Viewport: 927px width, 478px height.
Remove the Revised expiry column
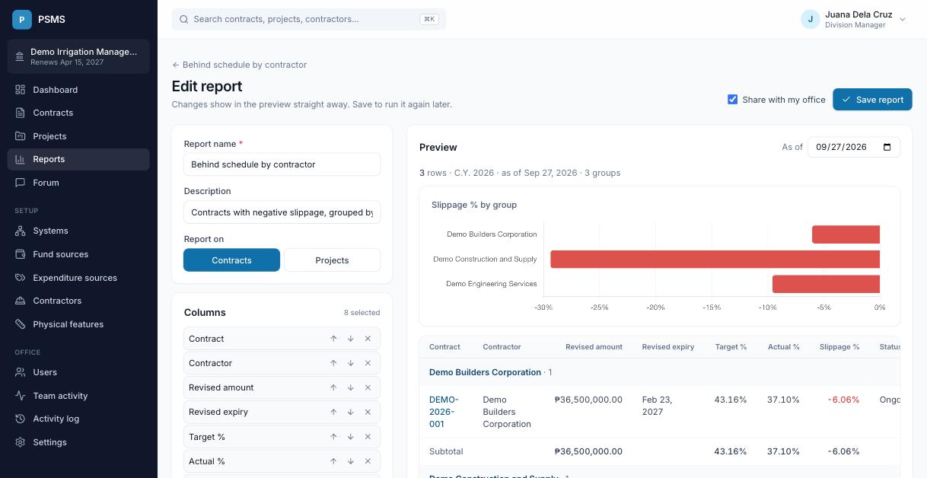[x=368, y=412]
